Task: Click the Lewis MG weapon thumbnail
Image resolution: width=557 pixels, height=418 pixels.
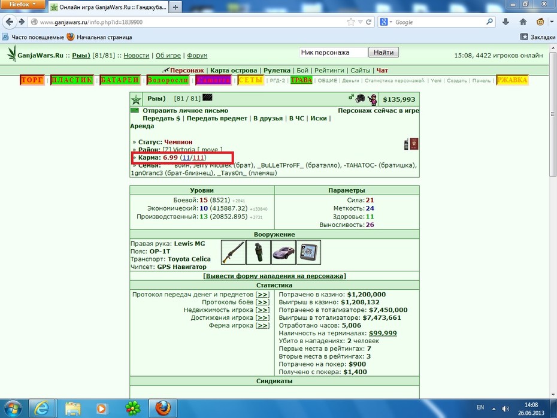Action: click(x=233, y=252)
